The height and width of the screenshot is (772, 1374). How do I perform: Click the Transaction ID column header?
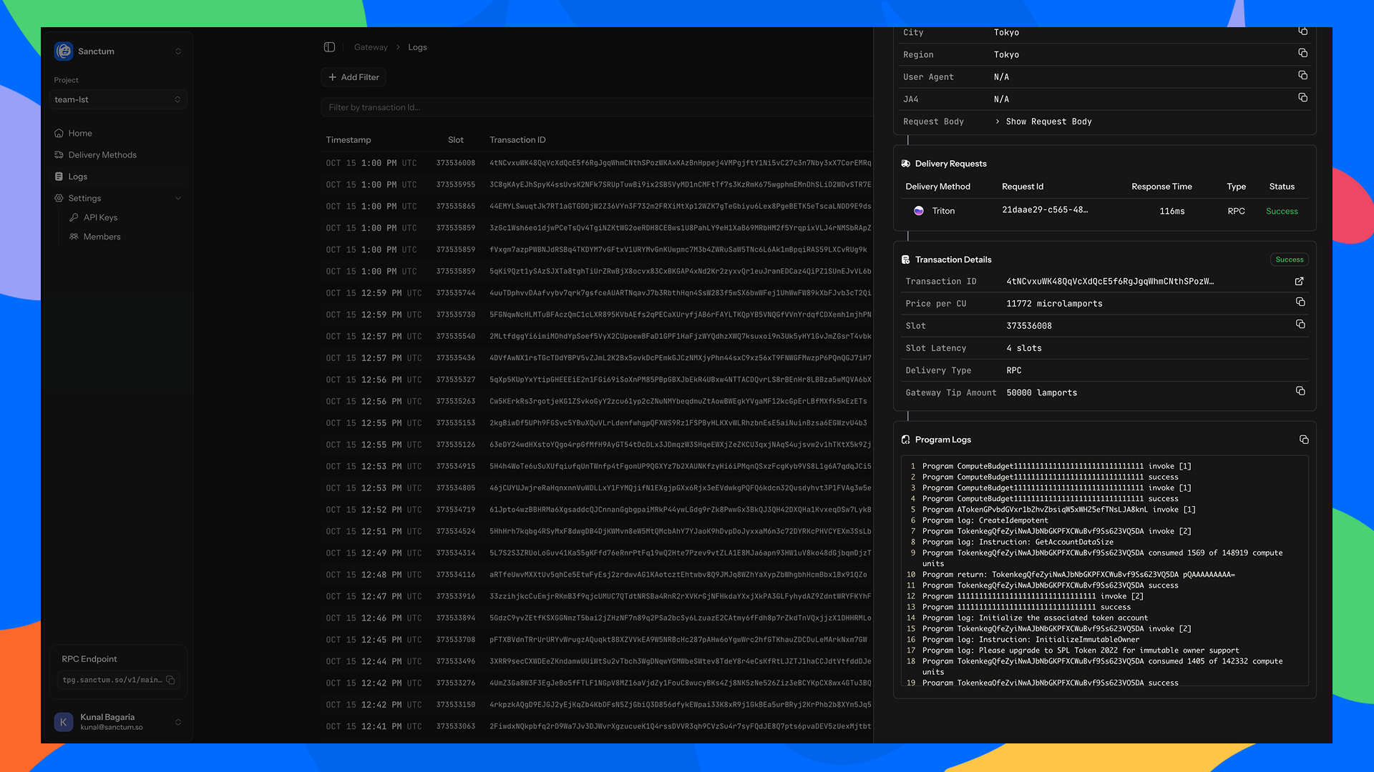pyautogui.click(x=517, y=140)
